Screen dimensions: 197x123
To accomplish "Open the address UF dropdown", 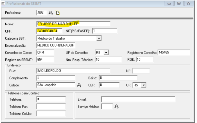I will (144, 85).
